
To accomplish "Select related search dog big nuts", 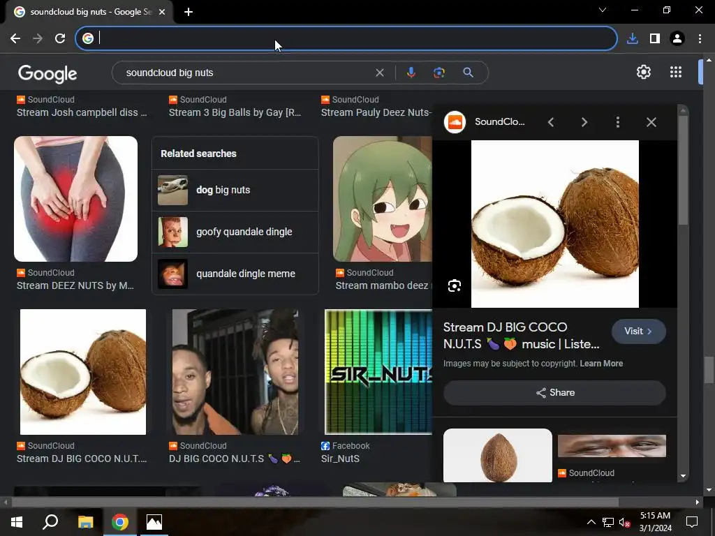I will pyautogui.click(x=235, y=190).
